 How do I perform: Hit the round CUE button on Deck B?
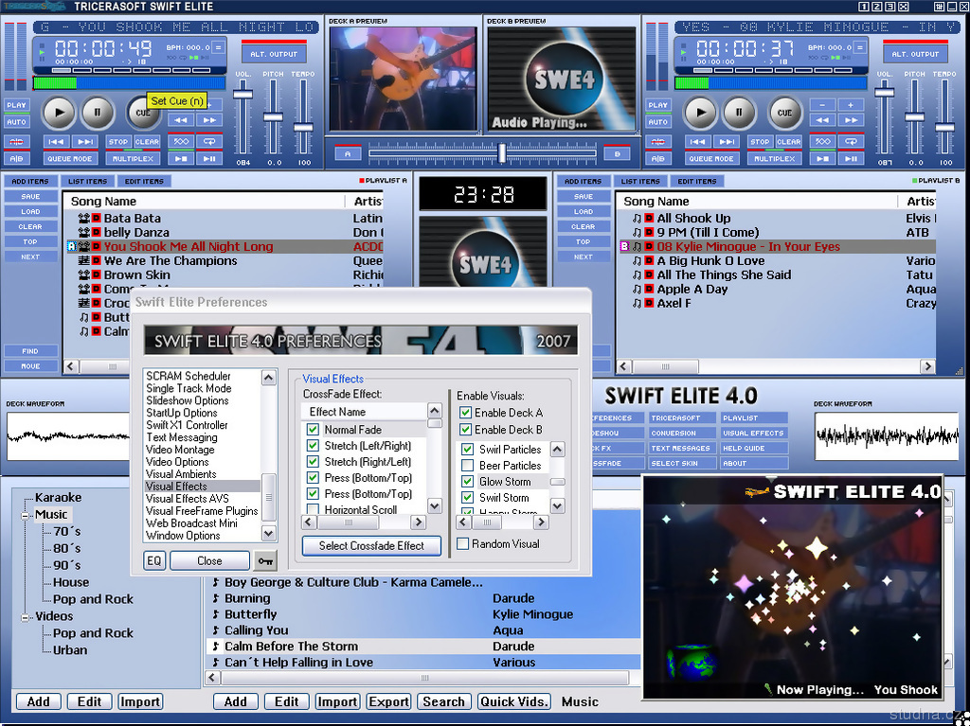[x=784, y=113]
